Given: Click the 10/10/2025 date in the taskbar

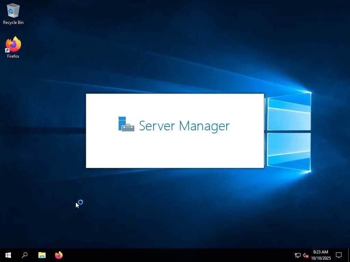Looking at the screenshot, I should tap(321, 258).
